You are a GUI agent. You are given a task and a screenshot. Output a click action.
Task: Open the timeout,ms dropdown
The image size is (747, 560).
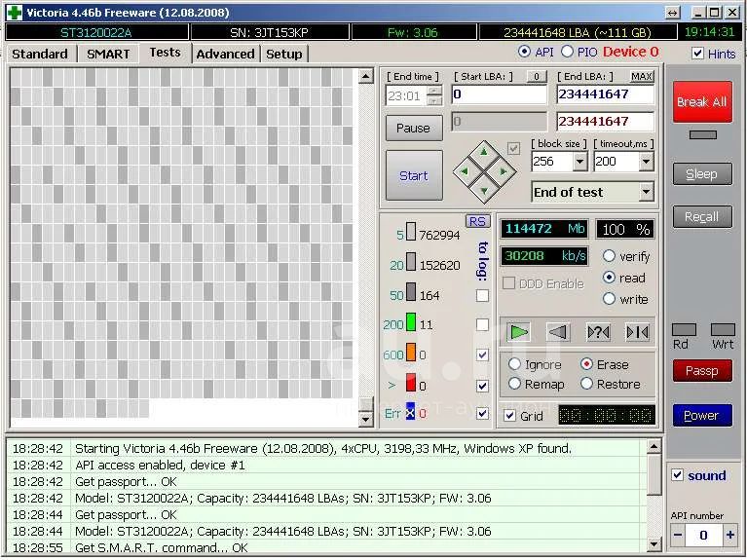point(646,162)
